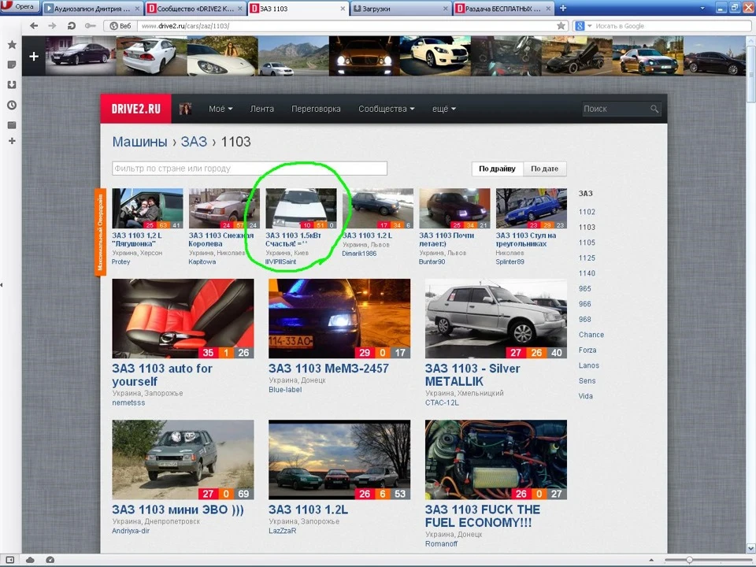Close the Загрузки tab

[446, 9]
